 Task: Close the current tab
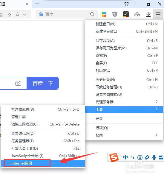27,4
